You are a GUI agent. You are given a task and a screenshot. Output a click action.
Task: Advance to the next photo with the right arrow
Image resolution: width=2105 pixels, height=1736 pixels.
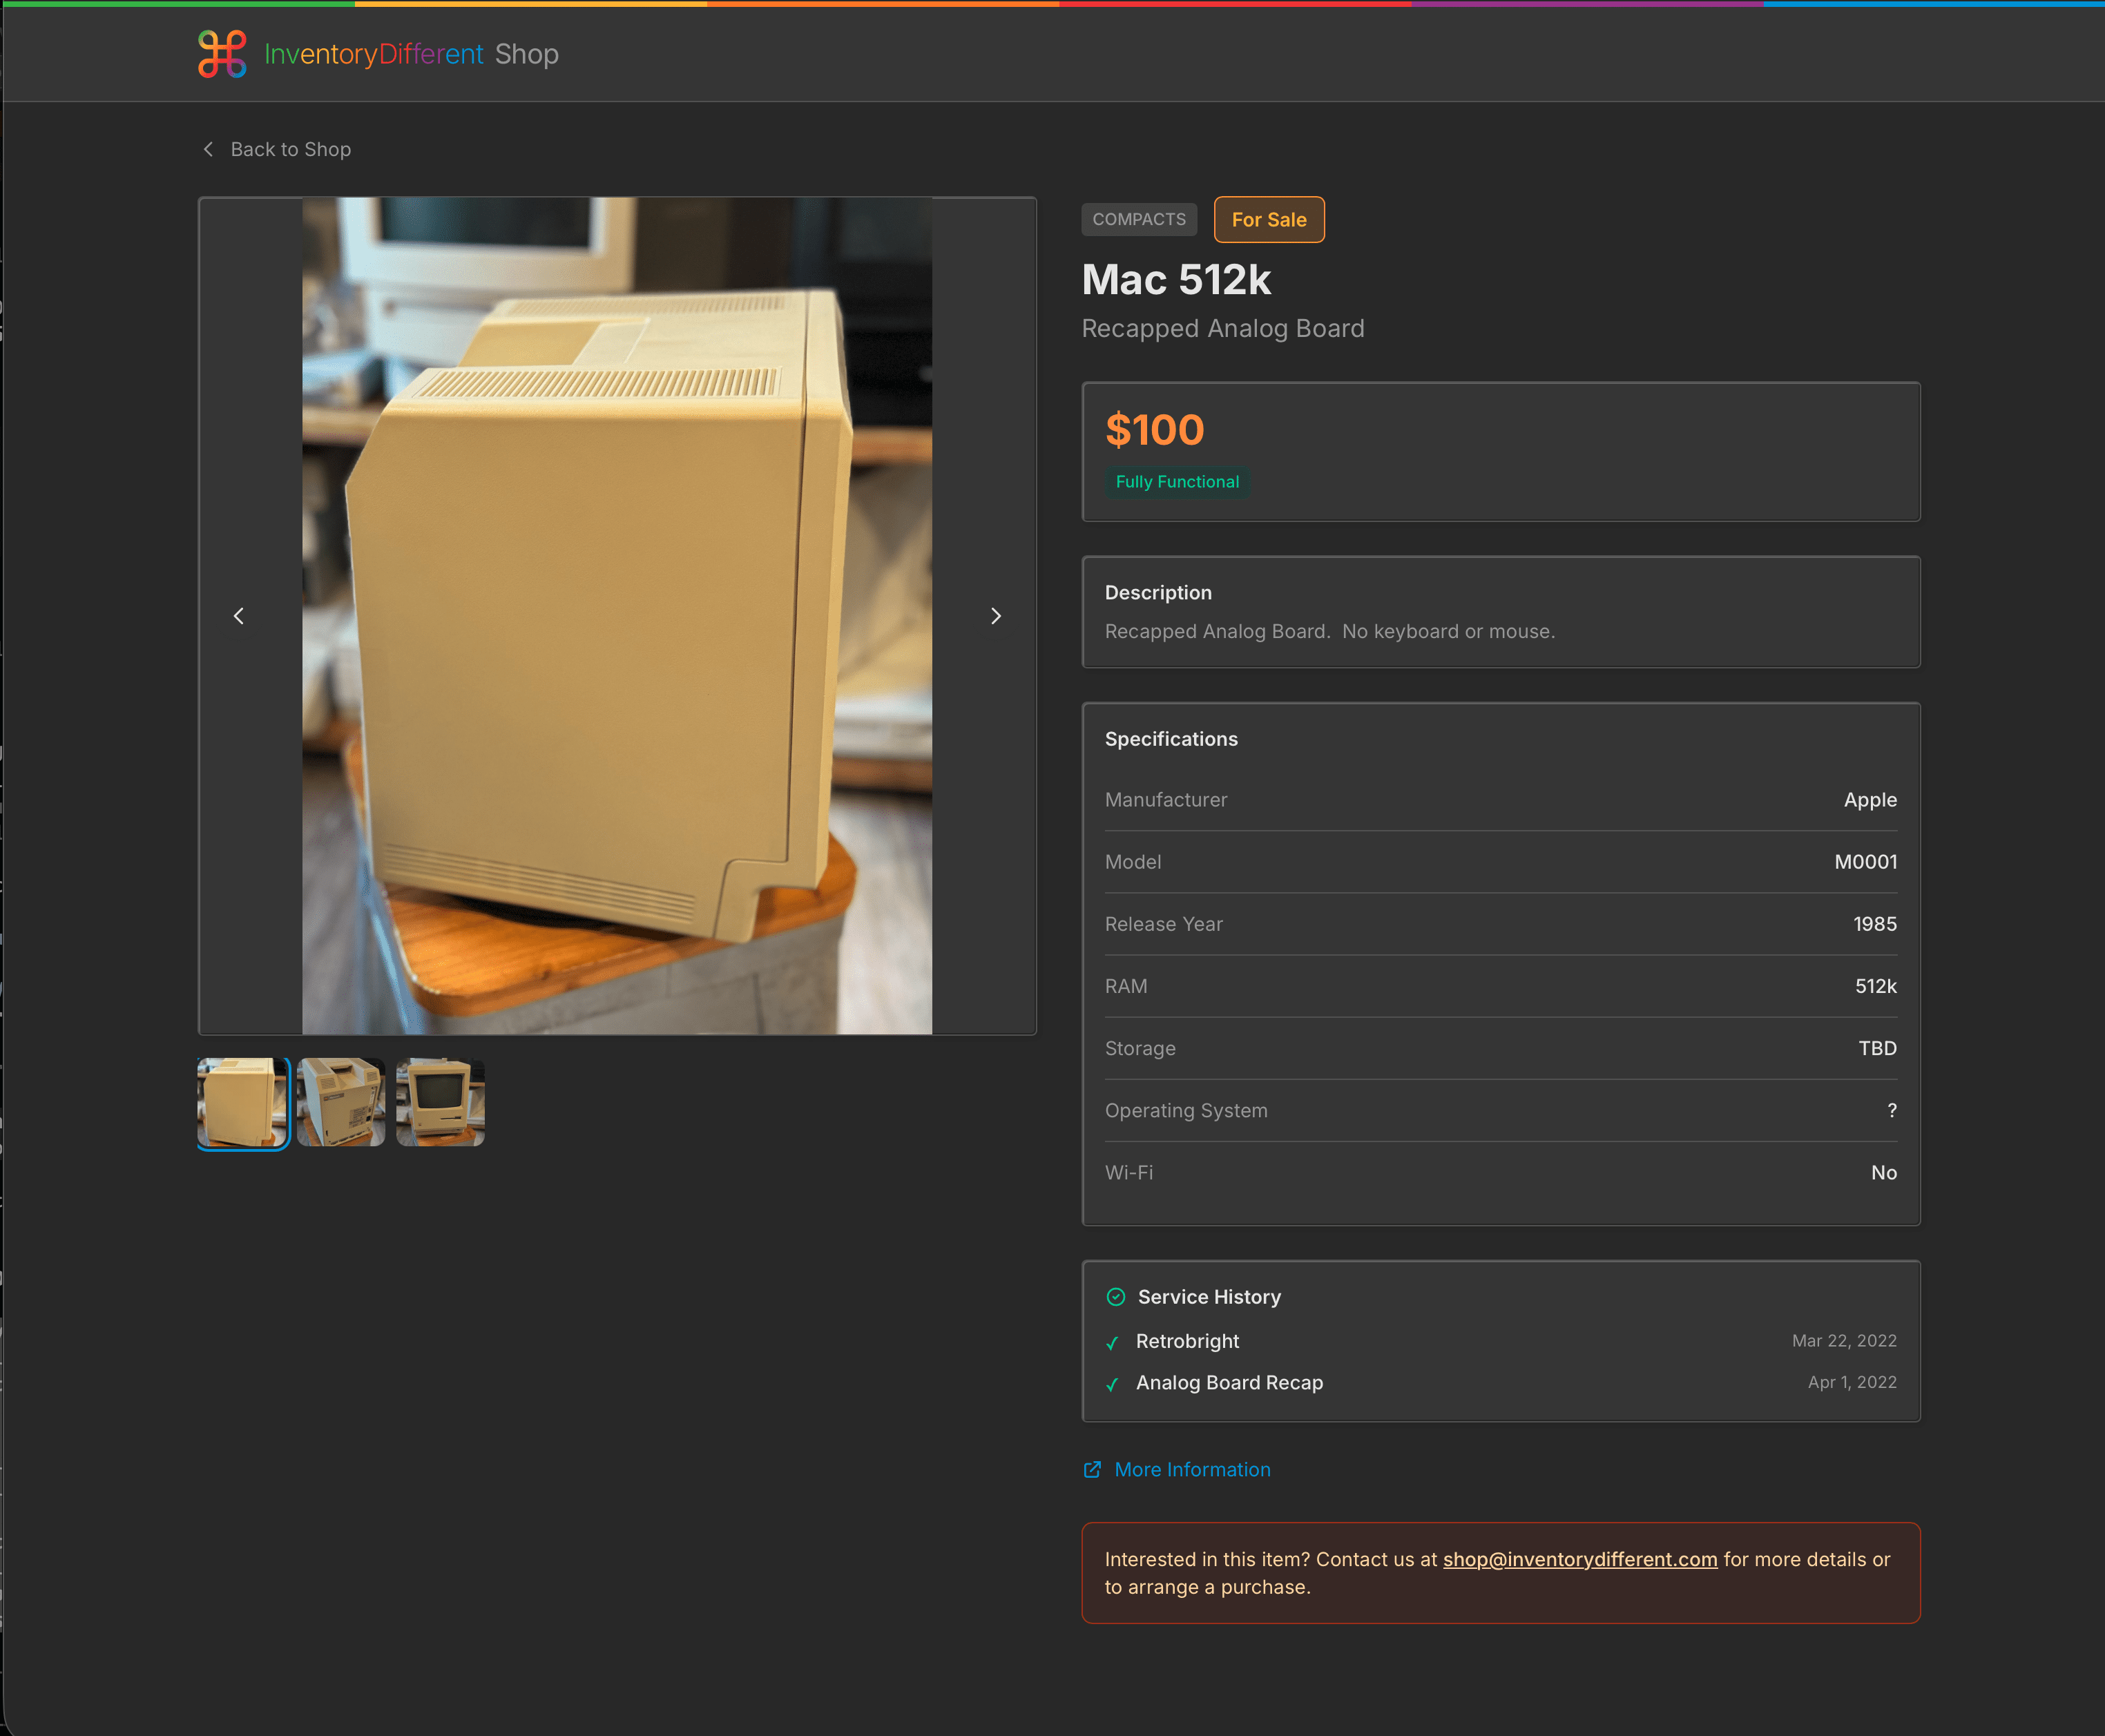(995, 616)
